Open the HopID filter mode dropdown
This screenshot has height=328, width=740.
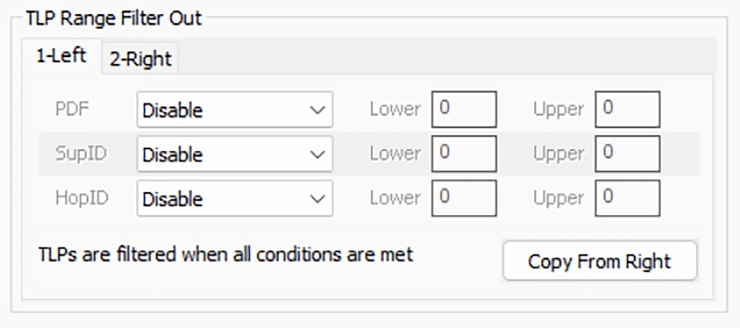235,198
